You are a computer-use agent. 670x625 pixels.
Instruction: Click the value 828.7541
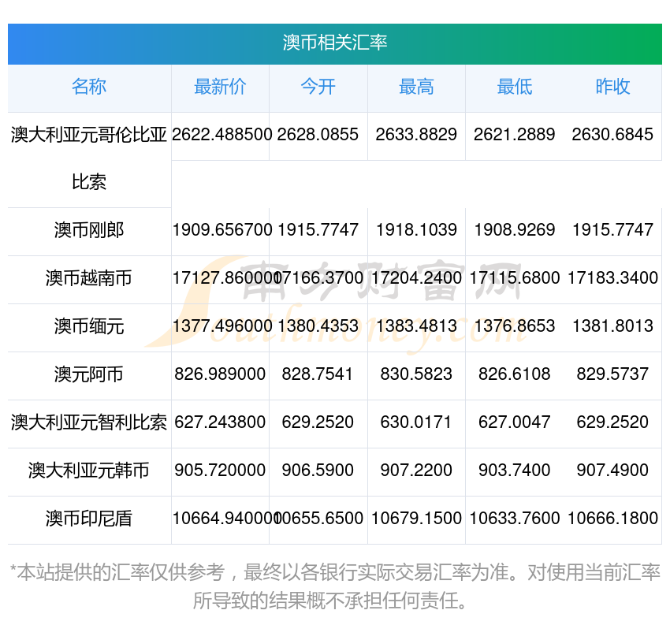point(317,374)
